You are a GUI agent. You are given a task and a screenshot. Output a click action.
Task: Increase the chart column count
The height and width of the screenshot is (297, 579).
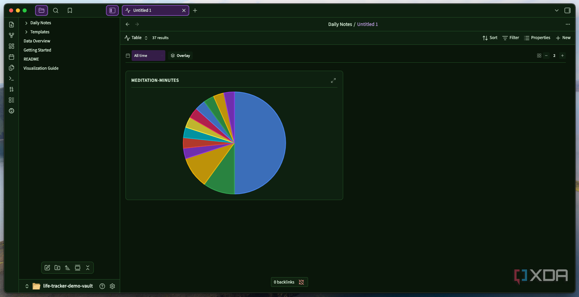562,56
